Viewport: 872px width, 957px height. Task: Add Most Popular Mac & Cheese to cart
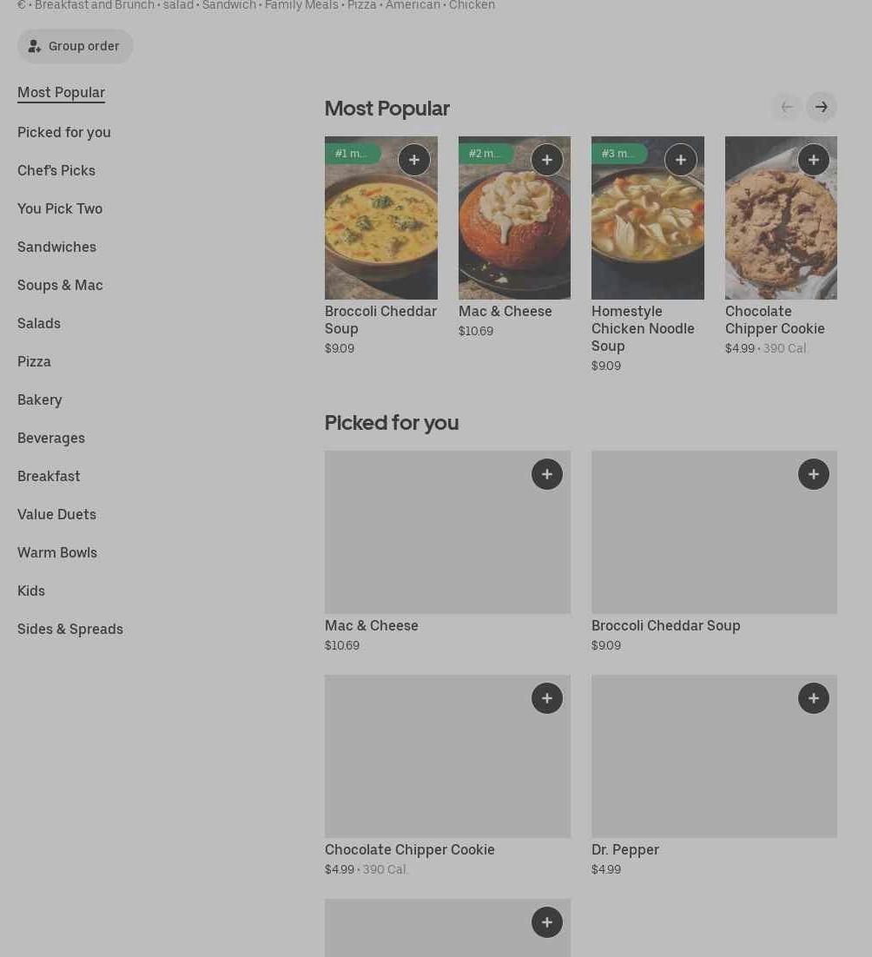tap(547, 160)
